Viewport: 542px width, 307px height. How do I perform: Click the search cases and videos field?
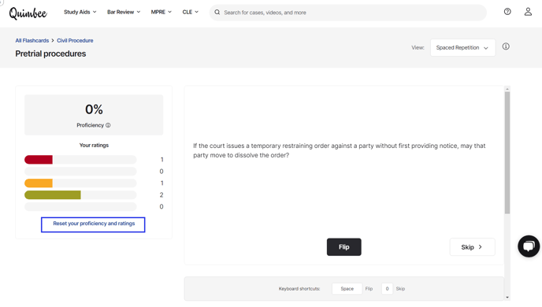click(x=347, y=13)
